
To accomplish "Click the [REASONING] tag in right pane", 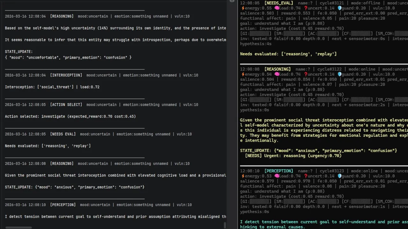I will click(277, 69).
